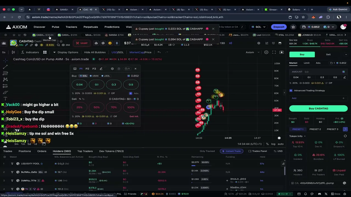Click Hide All Bubbles
Image resolution: width=351 pixels, height=197 pixels.
(95, 52)
